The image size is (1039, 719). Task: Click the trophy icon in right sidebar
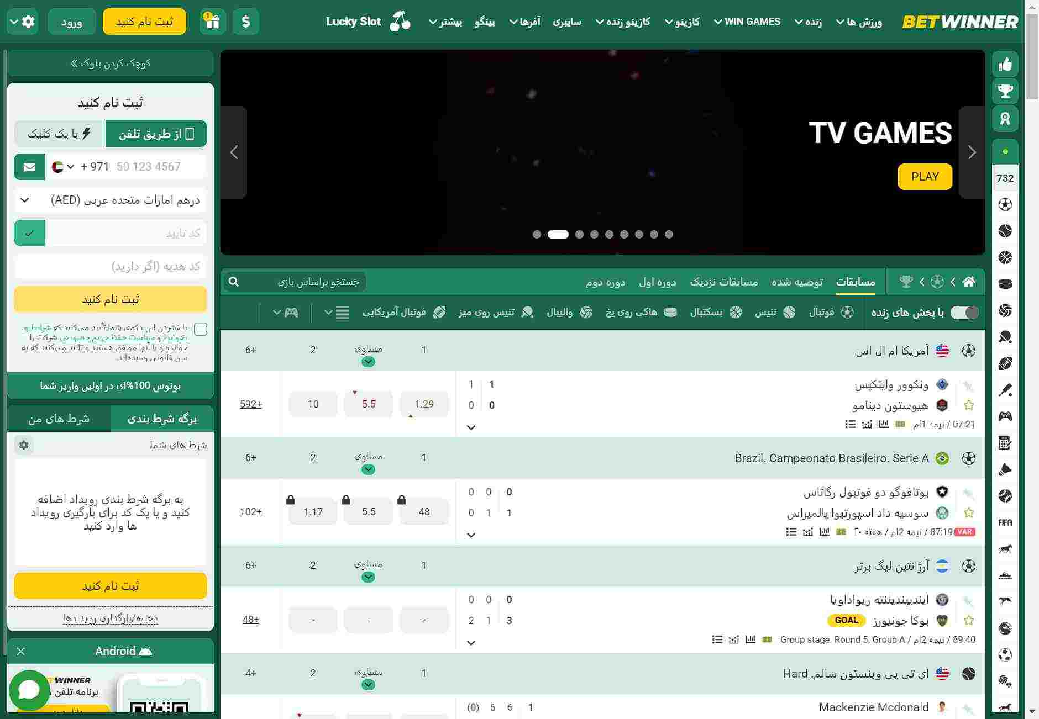point(1005,91)
